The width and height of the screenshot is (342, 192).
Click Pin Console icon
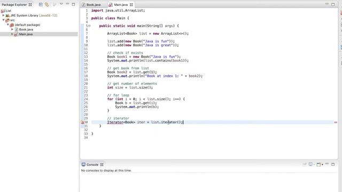coord(304,164)
